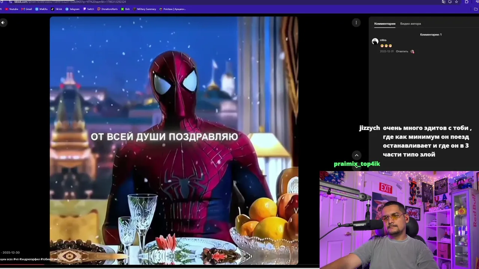
Task: Click the install app icon in address bar
Action: pos(450,2)
